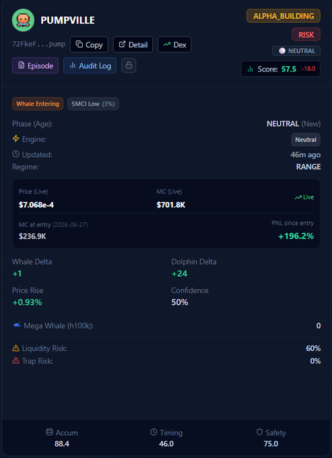Click the $236.9K MC at entry value
332x458 pixels.
(32, 236)
